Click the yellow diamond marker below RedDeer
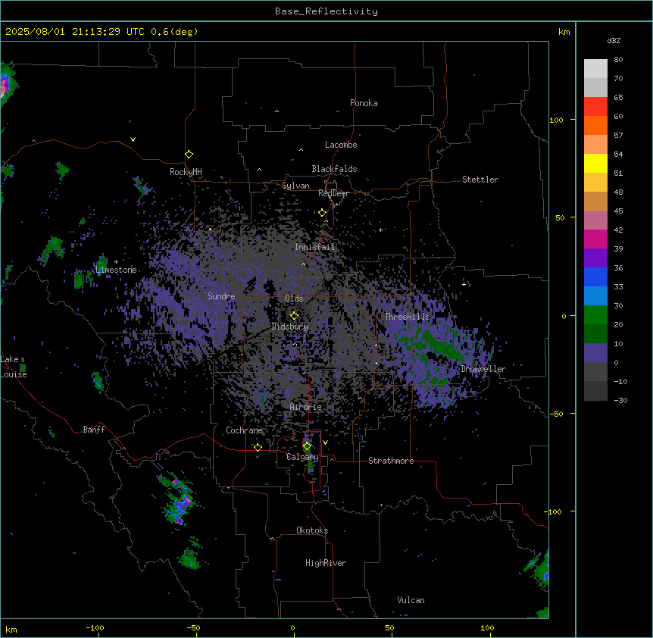 tap(323, 213)
